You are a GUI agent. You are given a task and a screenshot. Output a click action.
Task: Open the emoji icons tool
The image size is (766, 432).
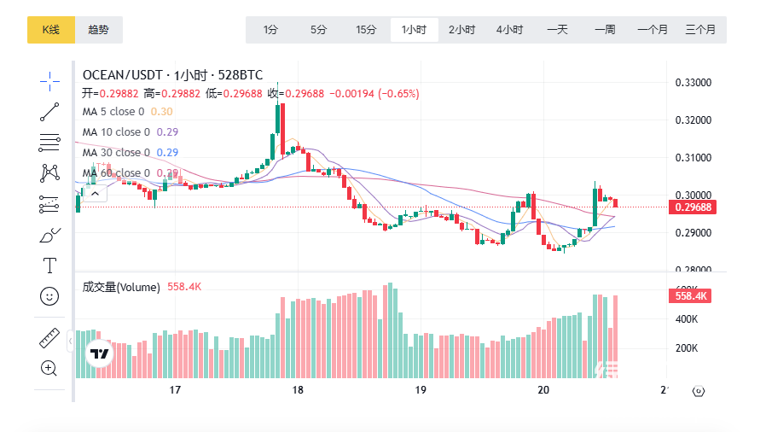pos(49,295)
